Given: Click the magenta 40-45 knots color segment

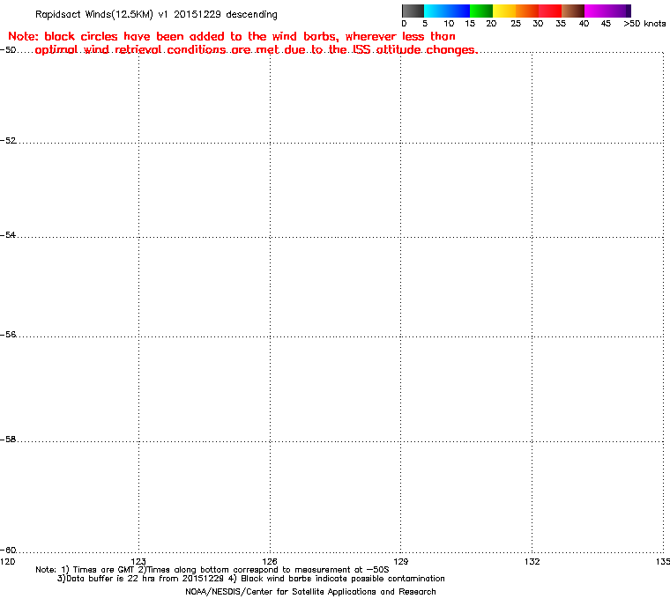Looking at the screenshot, I should tap(596, 11).
